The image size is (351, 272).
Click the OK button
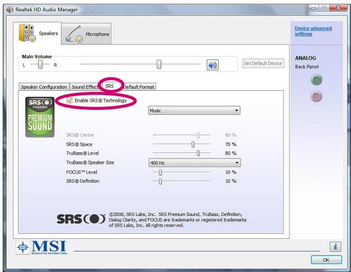326,260
